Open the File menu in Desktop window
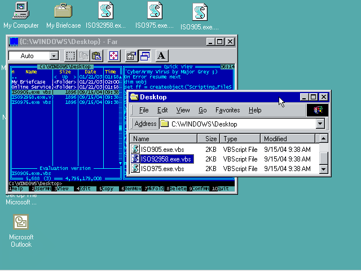Viewport: 361px width, 271px height. (x=144, y=110)
